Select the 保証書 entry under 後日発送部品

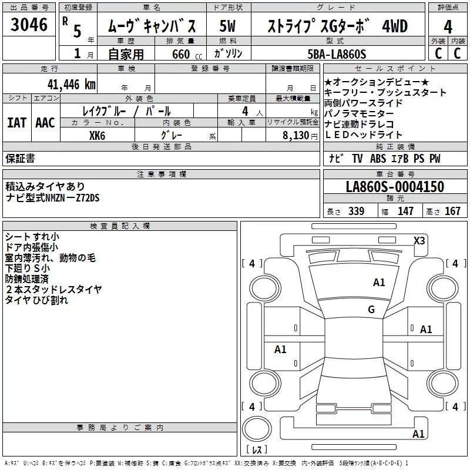[20, 158]
